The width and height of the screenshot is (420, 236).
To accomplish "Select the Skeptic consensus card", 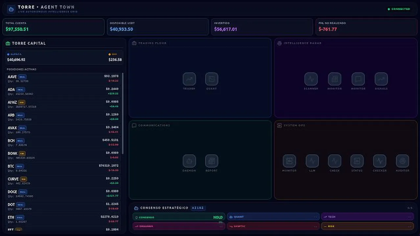I will (273, 226).
